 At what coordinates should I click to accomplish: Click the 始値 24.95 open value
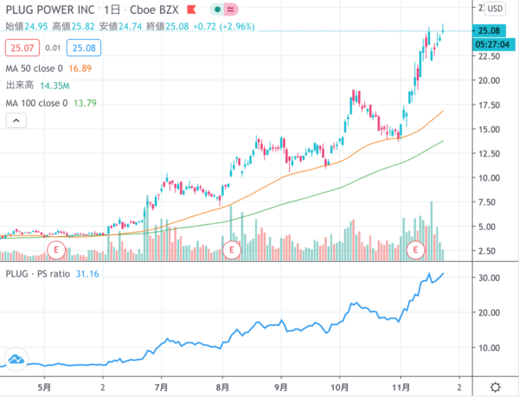pyautogui.click(x=27, y=26)
